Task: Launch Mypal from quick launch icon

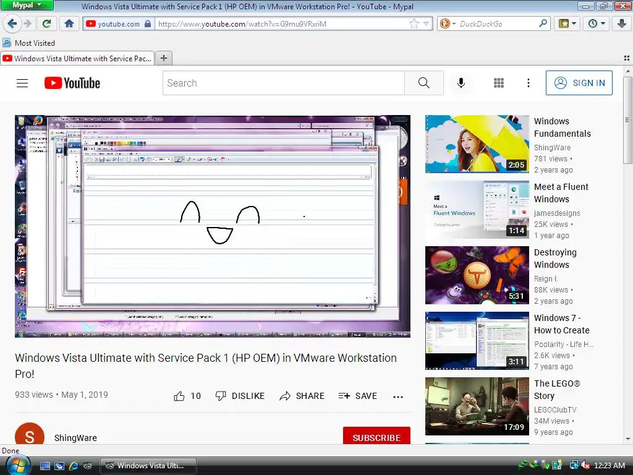Action: tap(88, 466)
